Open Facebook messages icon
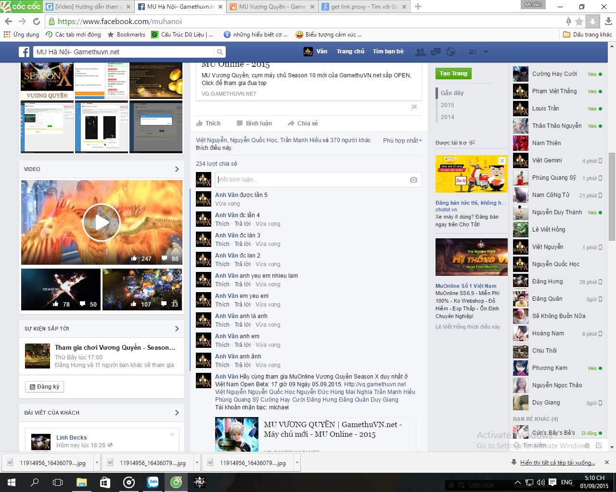Screen dimensions: 616x492 (436, 52)
